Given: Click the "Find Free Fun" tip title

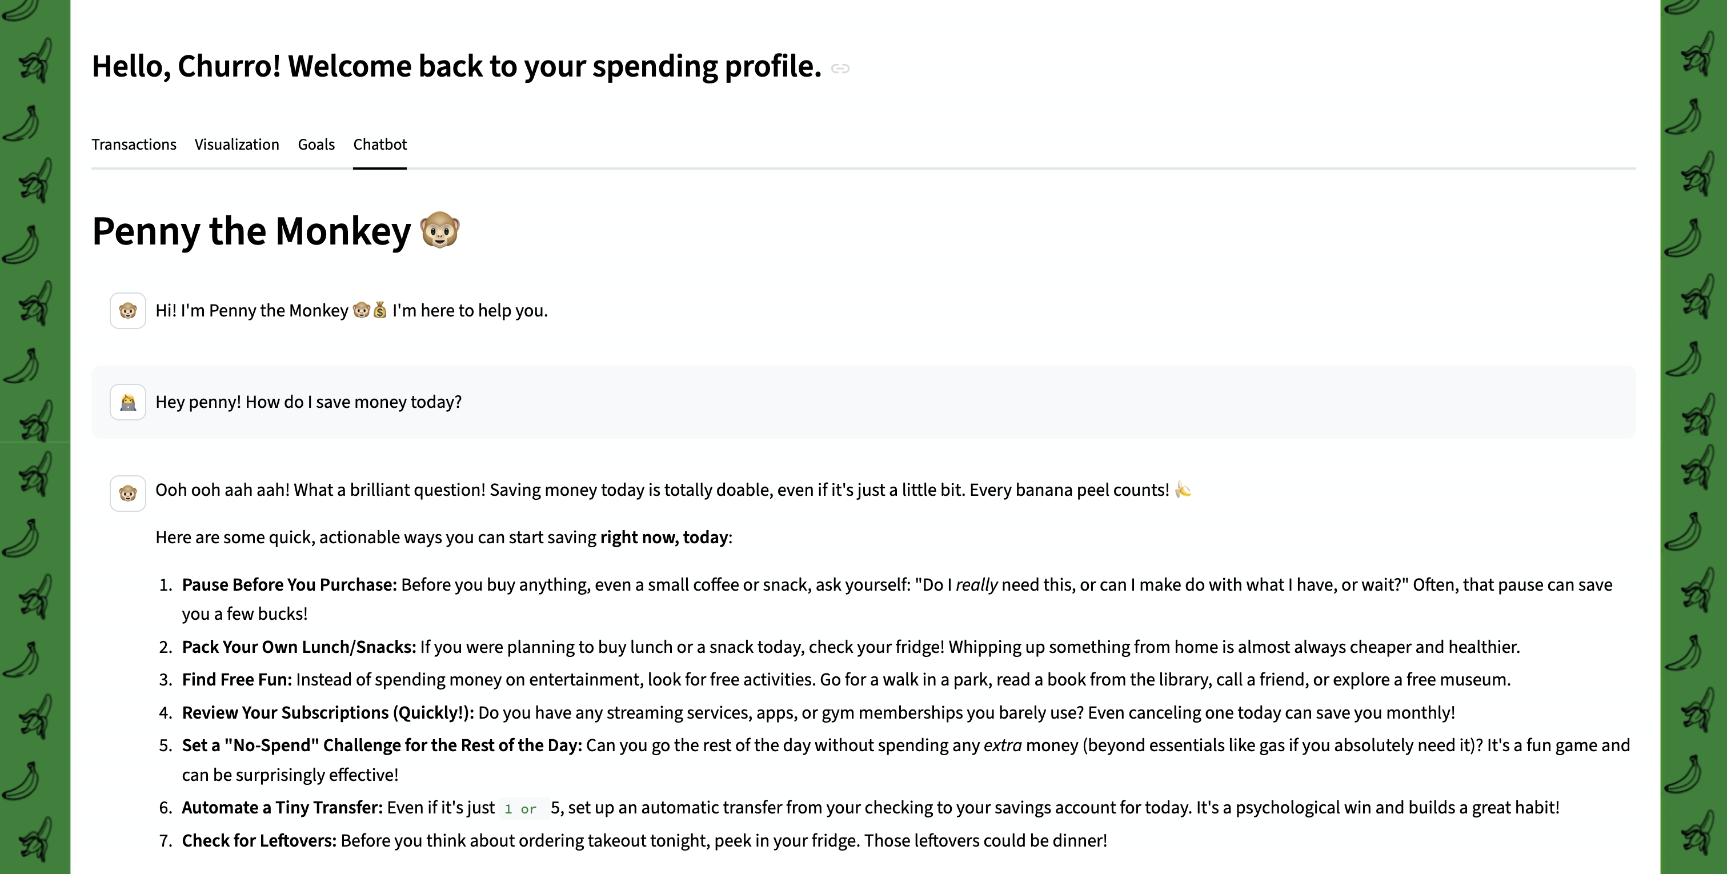Looking at the screenshot, I should click(x=237, y=680).
